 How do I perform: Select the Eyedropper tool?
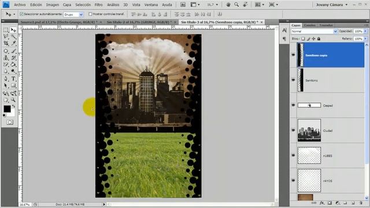pos(13,43)
